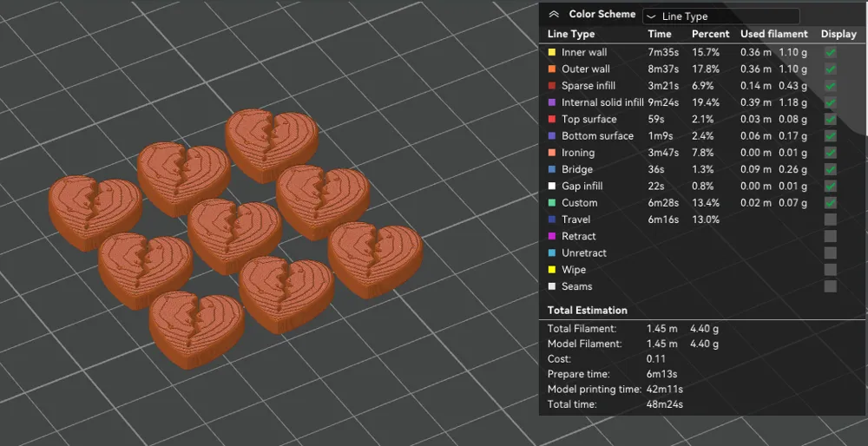This screenshot has width=868, height=446.
Task: Select the Ironing row label
Action: (578, 153)
